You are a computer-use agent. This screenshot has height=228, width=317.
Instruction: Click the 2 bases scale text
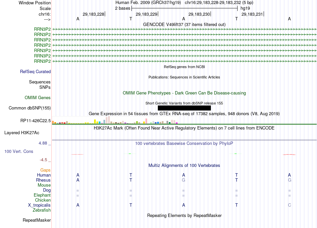[122, 8]
